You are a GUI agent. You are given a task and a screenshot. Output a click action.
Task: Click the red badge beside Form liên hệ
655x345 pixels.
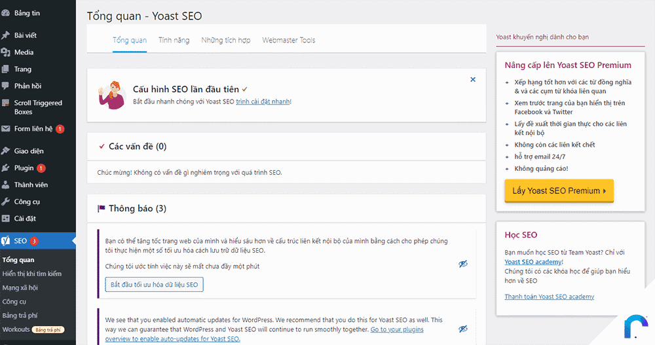pos(60,129)
